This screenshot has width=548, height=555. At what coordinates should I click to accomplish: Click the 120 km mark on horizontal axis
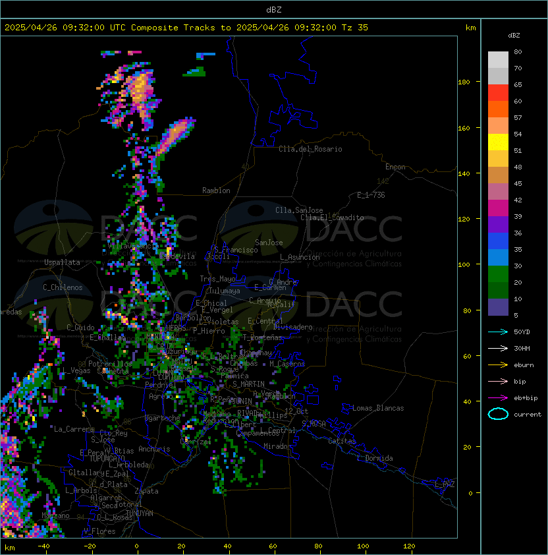pos(409,546)
